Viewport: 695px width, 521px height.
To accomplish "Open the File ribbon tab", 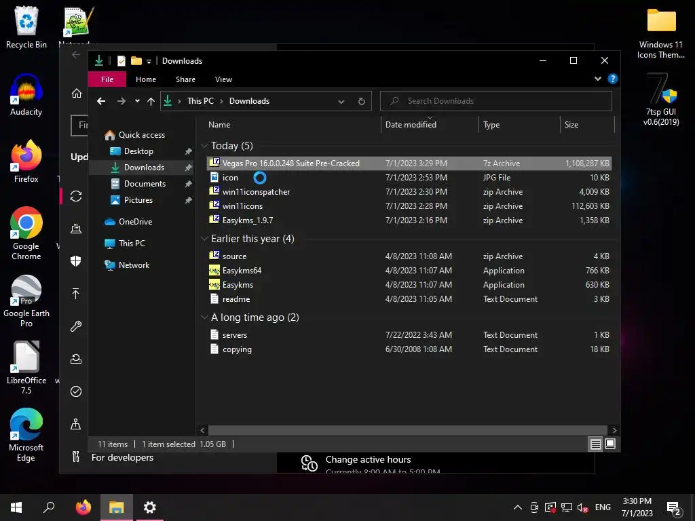I will point(107,79).
